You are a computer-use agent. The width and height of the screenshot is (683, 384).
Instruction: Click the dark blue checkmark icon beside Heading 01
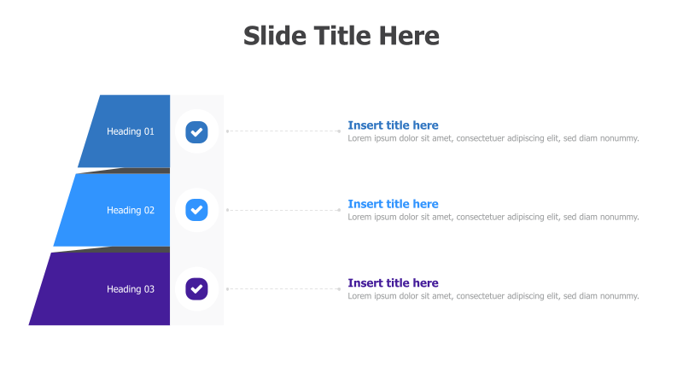click(x=196, y=131)
